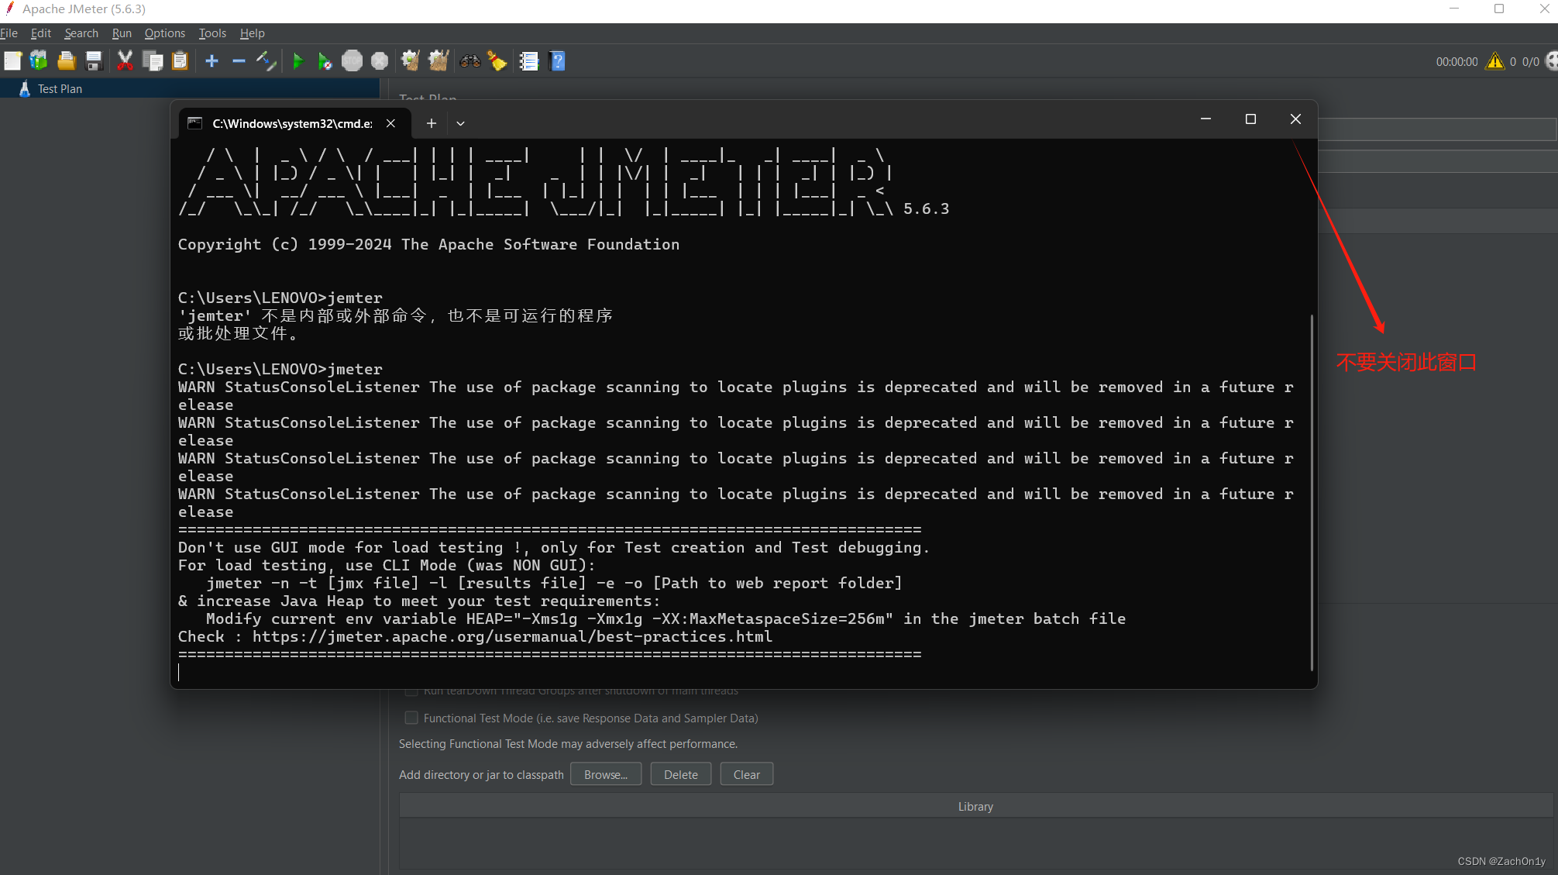Toggle the Expand All plus icon
Screen dimensions: 1558x875
coord(212,61)
